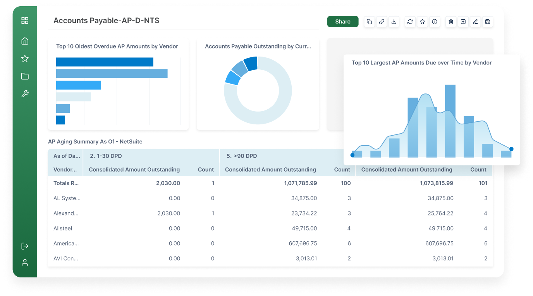Image resolution: width=533 pixels, height=296 pixels.
Task: Open the wrench tools in the sidebar
Action: coord(25,94)
